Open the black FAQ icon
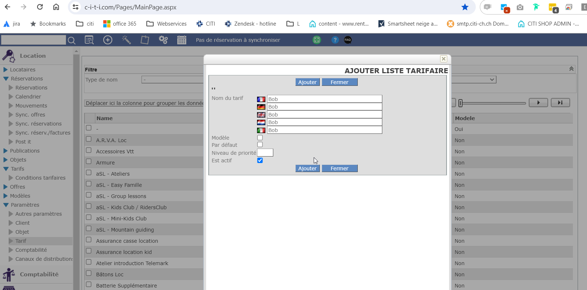 [348, 40]
